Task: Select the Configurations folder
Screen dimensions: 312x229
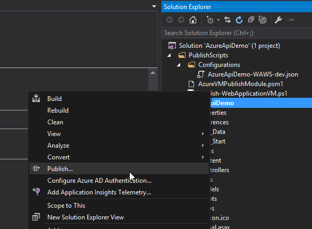Action: click(x=219, y=65)
